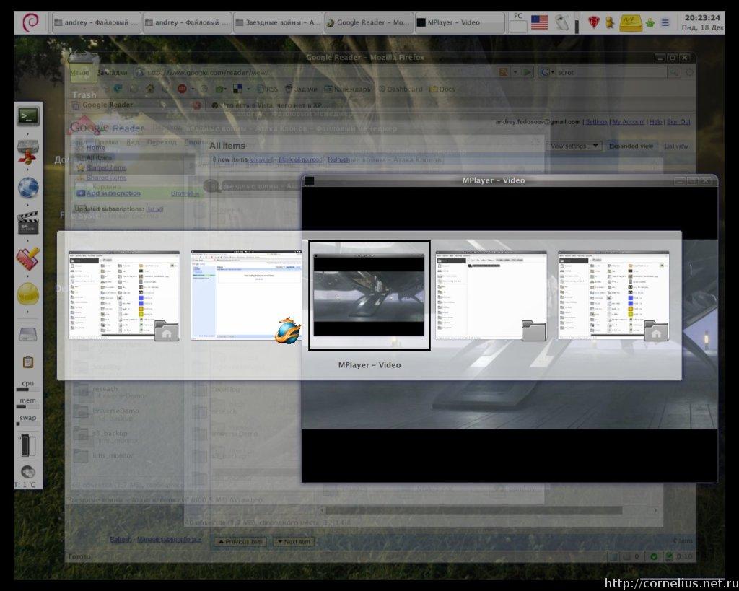Click the red ruby gem tray icon
This screenshot has width=739, height=591.
593,22
